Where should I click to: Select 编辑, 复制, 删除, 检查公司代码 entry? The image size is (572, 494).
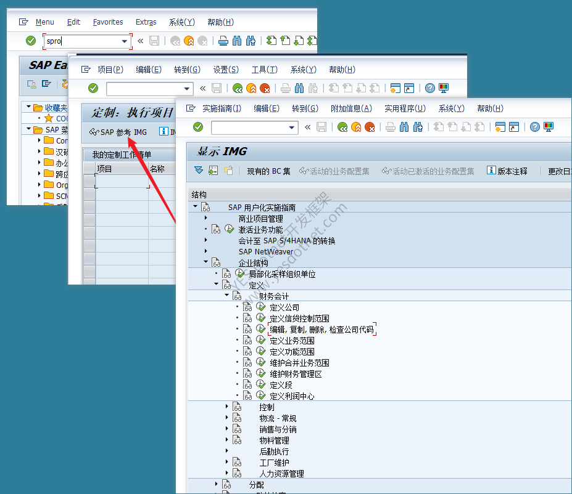321,330
